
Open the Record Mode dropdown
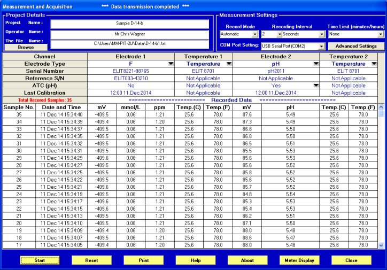pyautogui.click(x=255, y=34)
